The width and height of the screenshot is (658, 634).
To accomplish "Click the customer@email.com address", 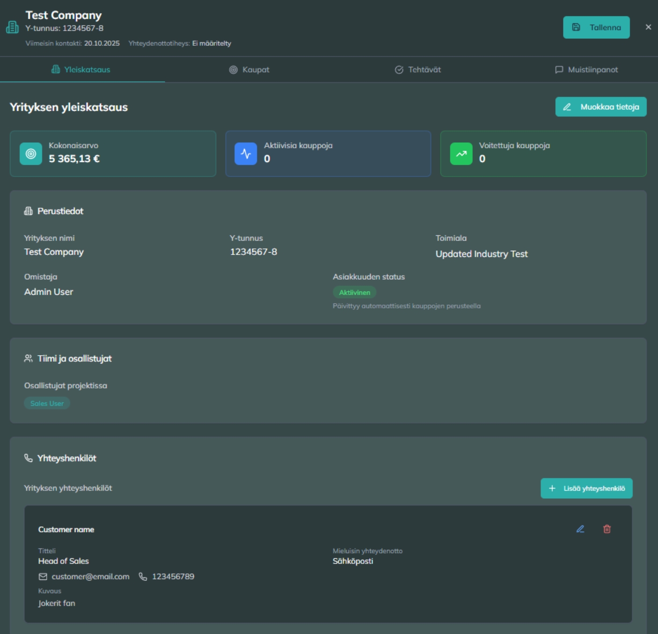I will coord(90,576).
